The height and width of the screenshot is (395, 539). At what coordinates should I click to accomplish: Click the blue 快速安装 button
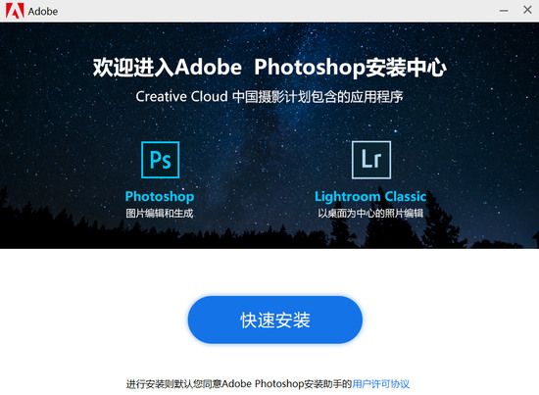(x=275, y=320)
